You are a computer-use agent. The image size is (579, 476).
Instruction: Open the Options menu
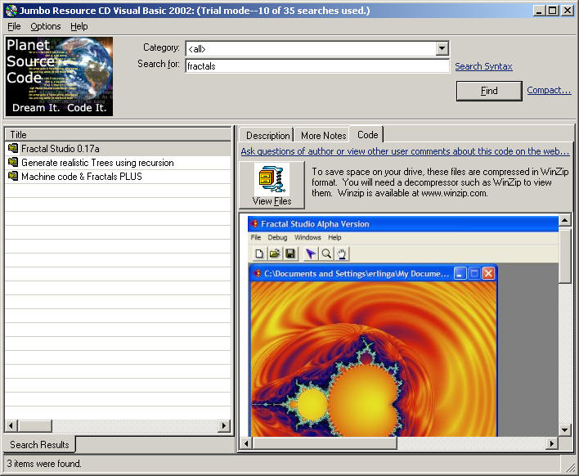tap(46, 27)
